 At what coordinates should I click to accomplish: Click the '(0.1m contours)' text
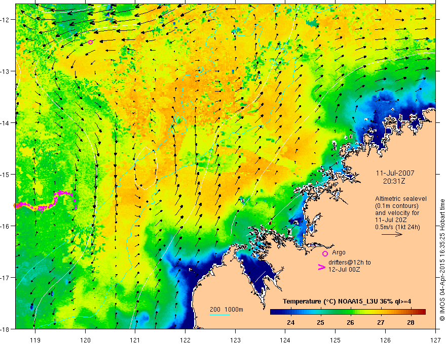[397, 206]
